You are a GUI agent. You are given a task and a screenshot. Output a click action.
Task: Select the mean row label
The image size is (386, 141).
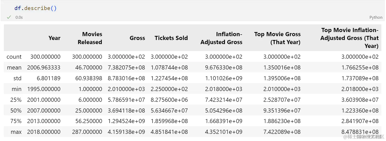(x=14, y=67)
